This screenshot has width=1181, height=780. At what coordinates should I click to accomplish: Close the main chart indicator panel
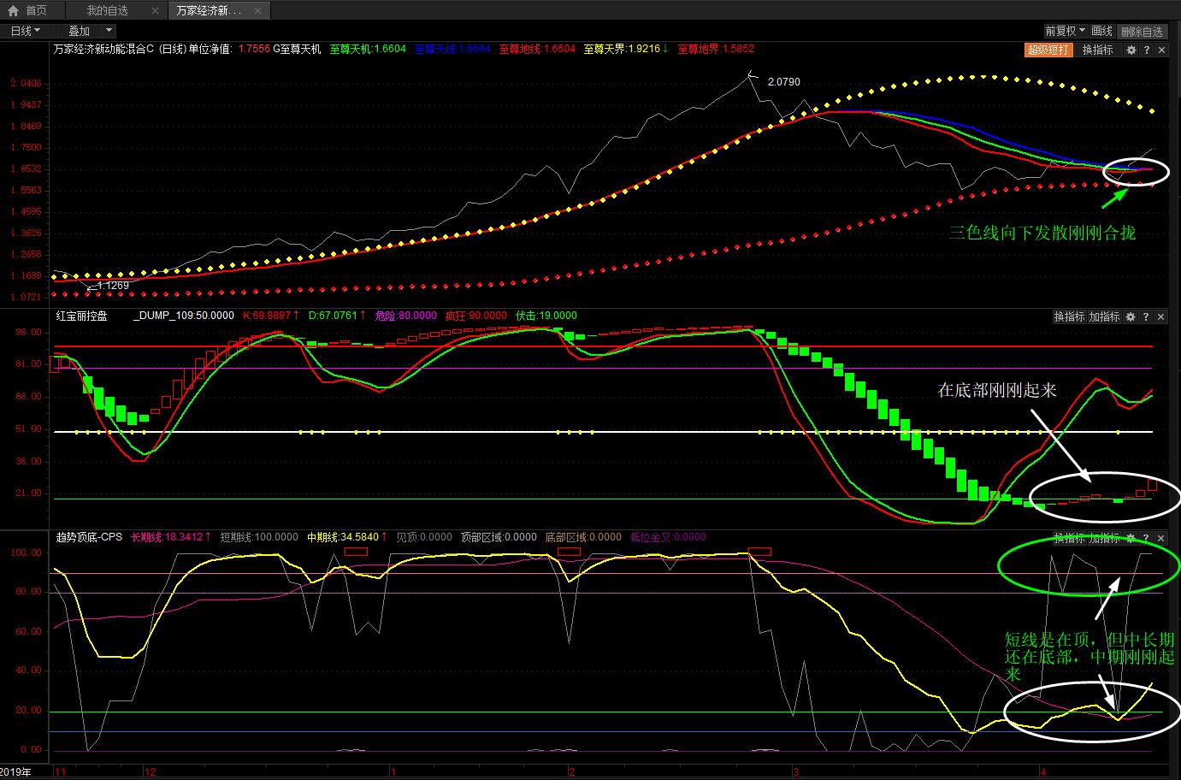[x=1161, y=50]
